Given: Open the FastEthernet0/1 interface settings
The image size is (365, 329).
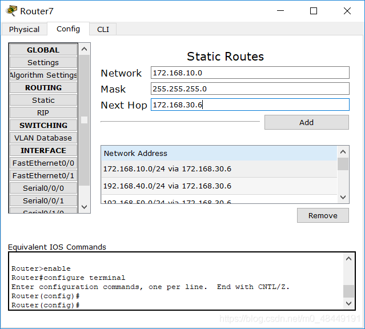Looking at the screenshot, I should (43, 175).
